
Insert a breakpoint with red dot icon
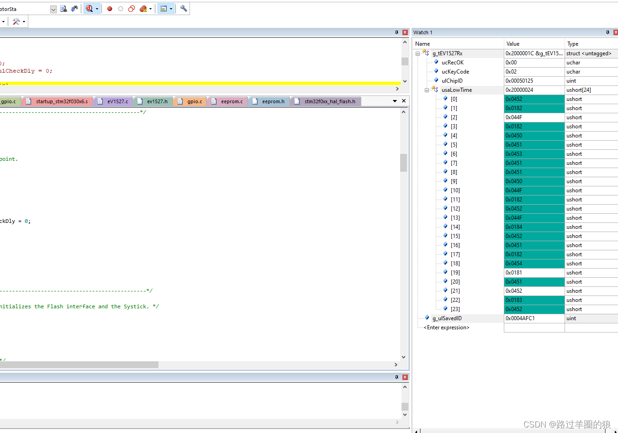110,9
